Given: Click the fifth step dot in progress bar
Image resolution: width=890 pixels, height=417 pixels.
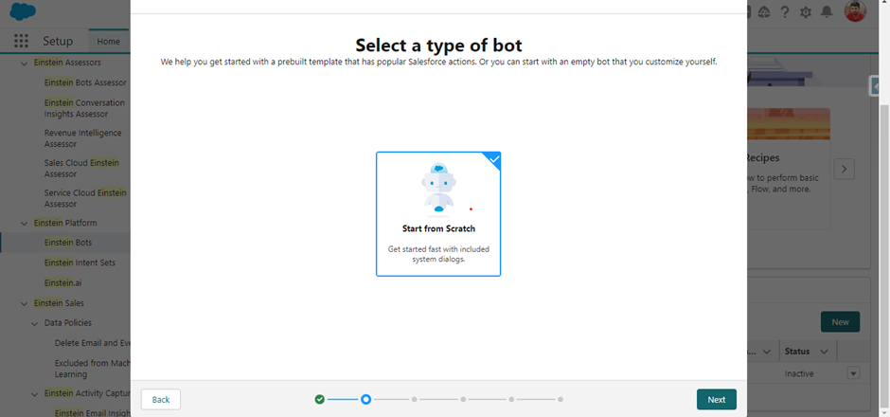Looking at the screenshot, I should [x=511, y=399].
